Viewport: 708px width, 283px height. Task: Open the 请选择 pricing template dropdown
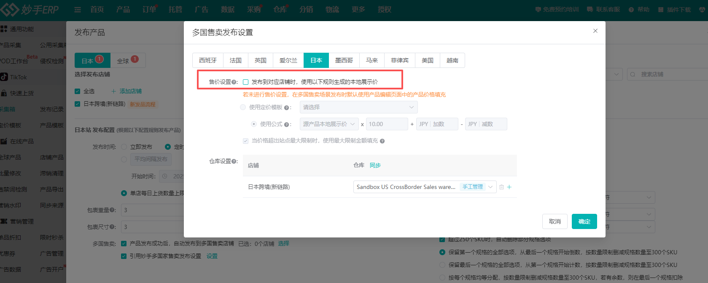pos(359,108)
